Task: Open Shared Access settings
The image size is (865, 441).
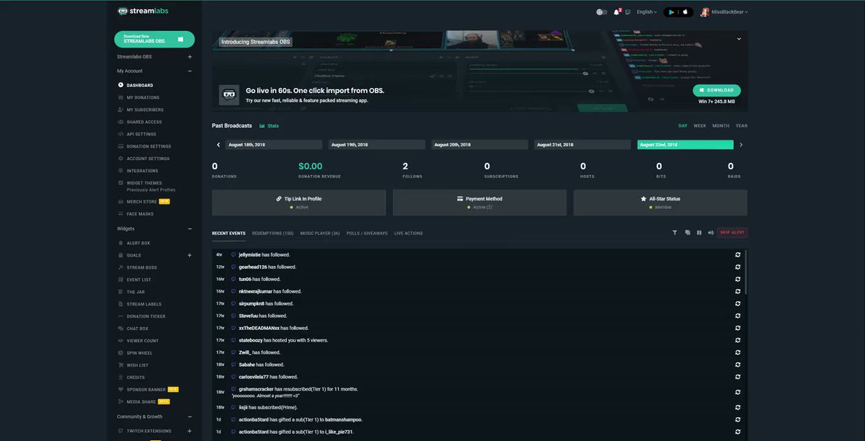Action: (140, 122)
